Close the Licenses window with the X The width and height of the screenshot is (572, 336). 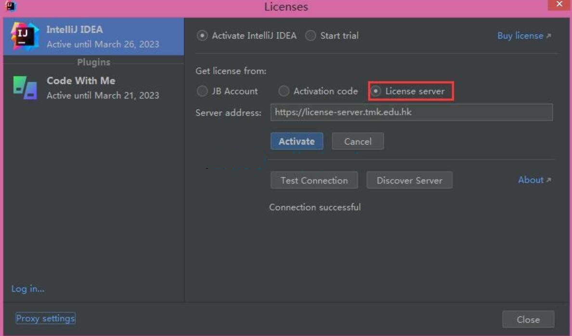tap(559, 4)
